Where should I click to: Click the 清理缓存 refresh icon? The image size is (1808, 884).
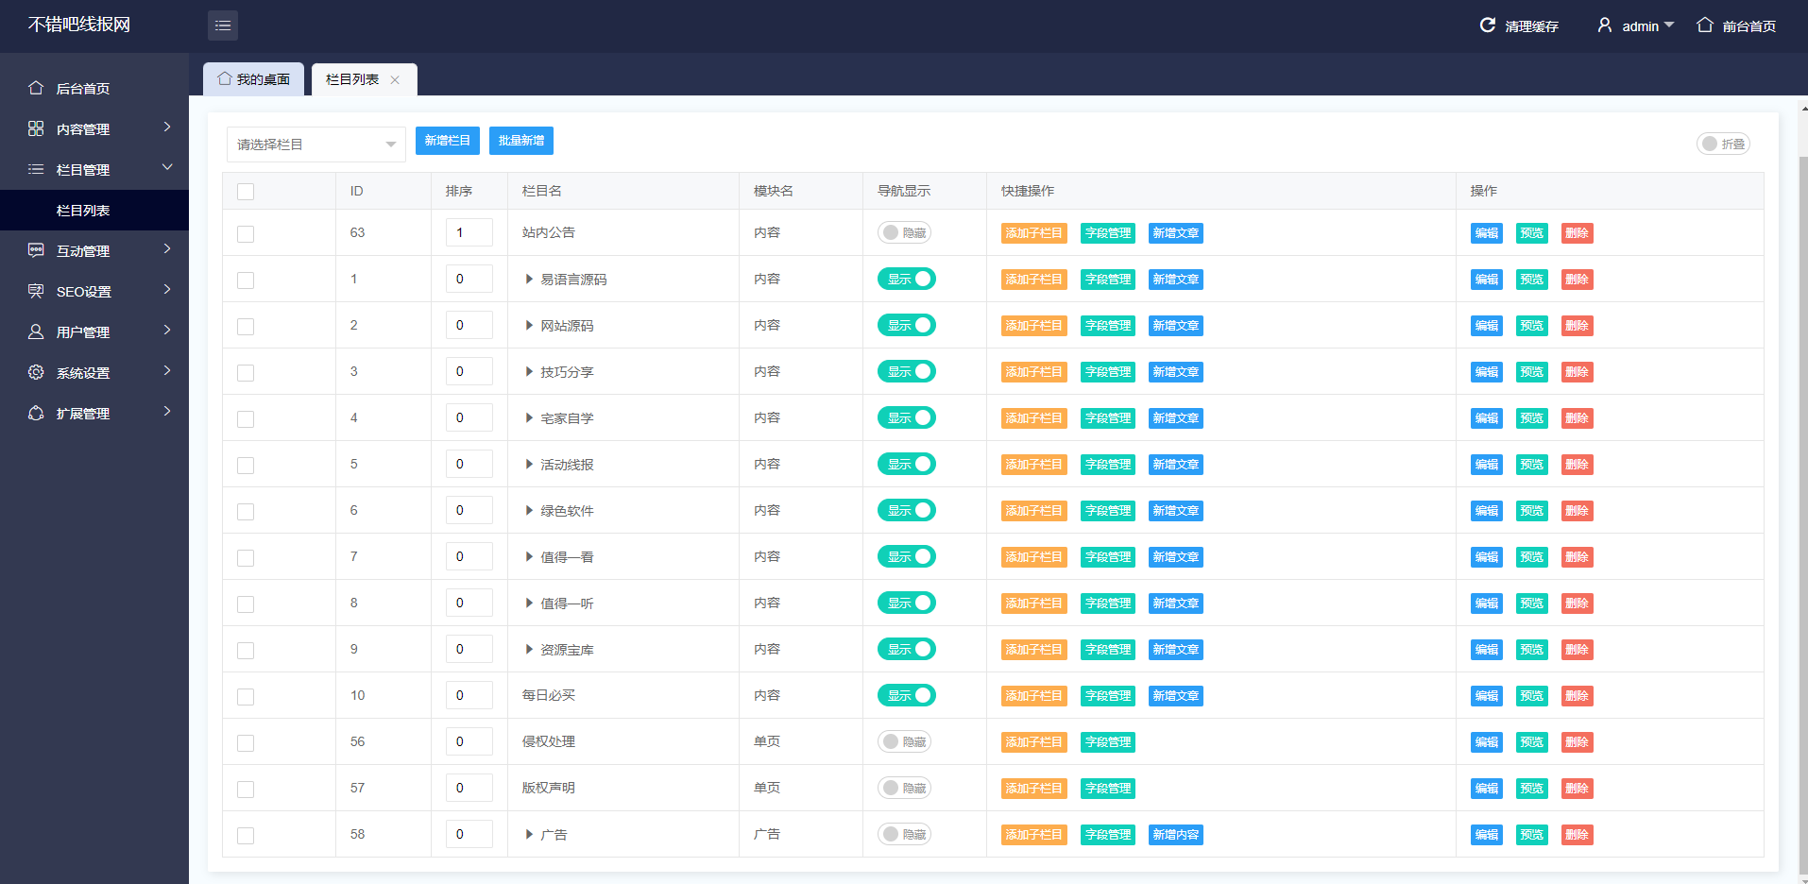pyautogui.click(x=1487, y=25)
